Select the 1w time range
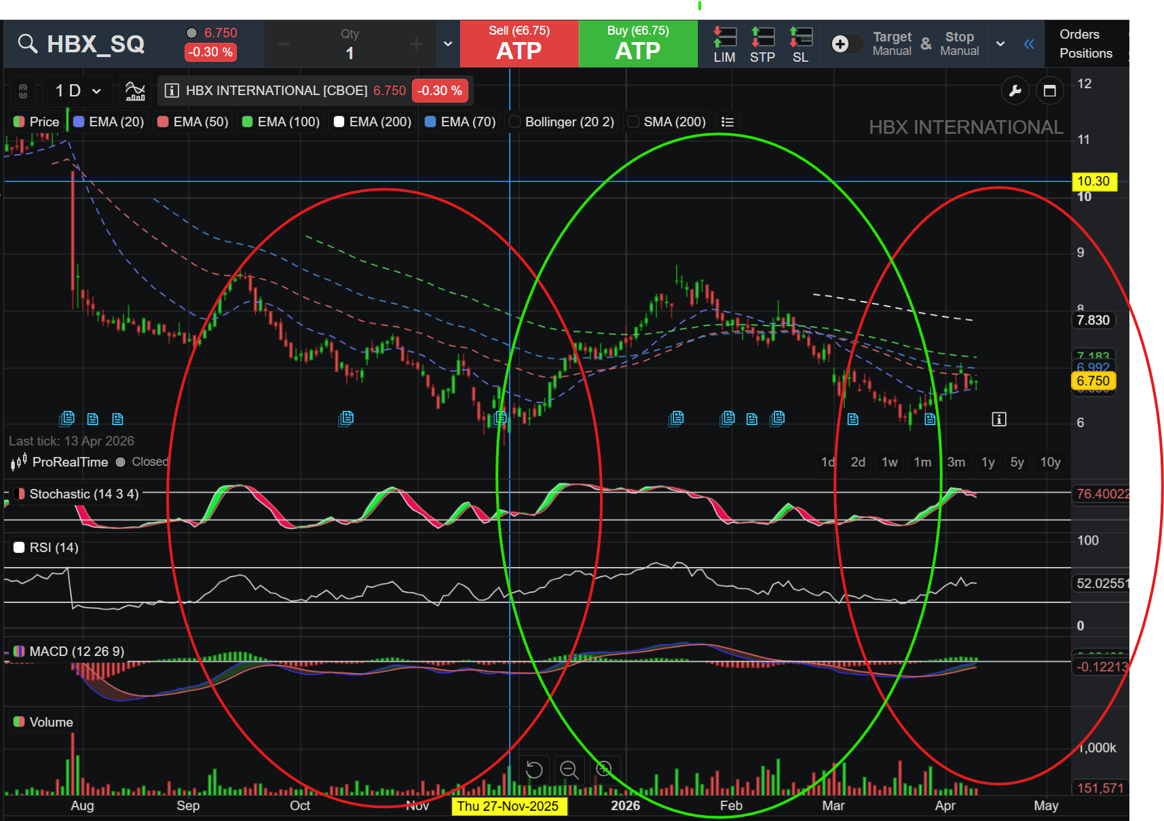Image resolution: width=1164 pixels, height=821 pixels. 890,462
